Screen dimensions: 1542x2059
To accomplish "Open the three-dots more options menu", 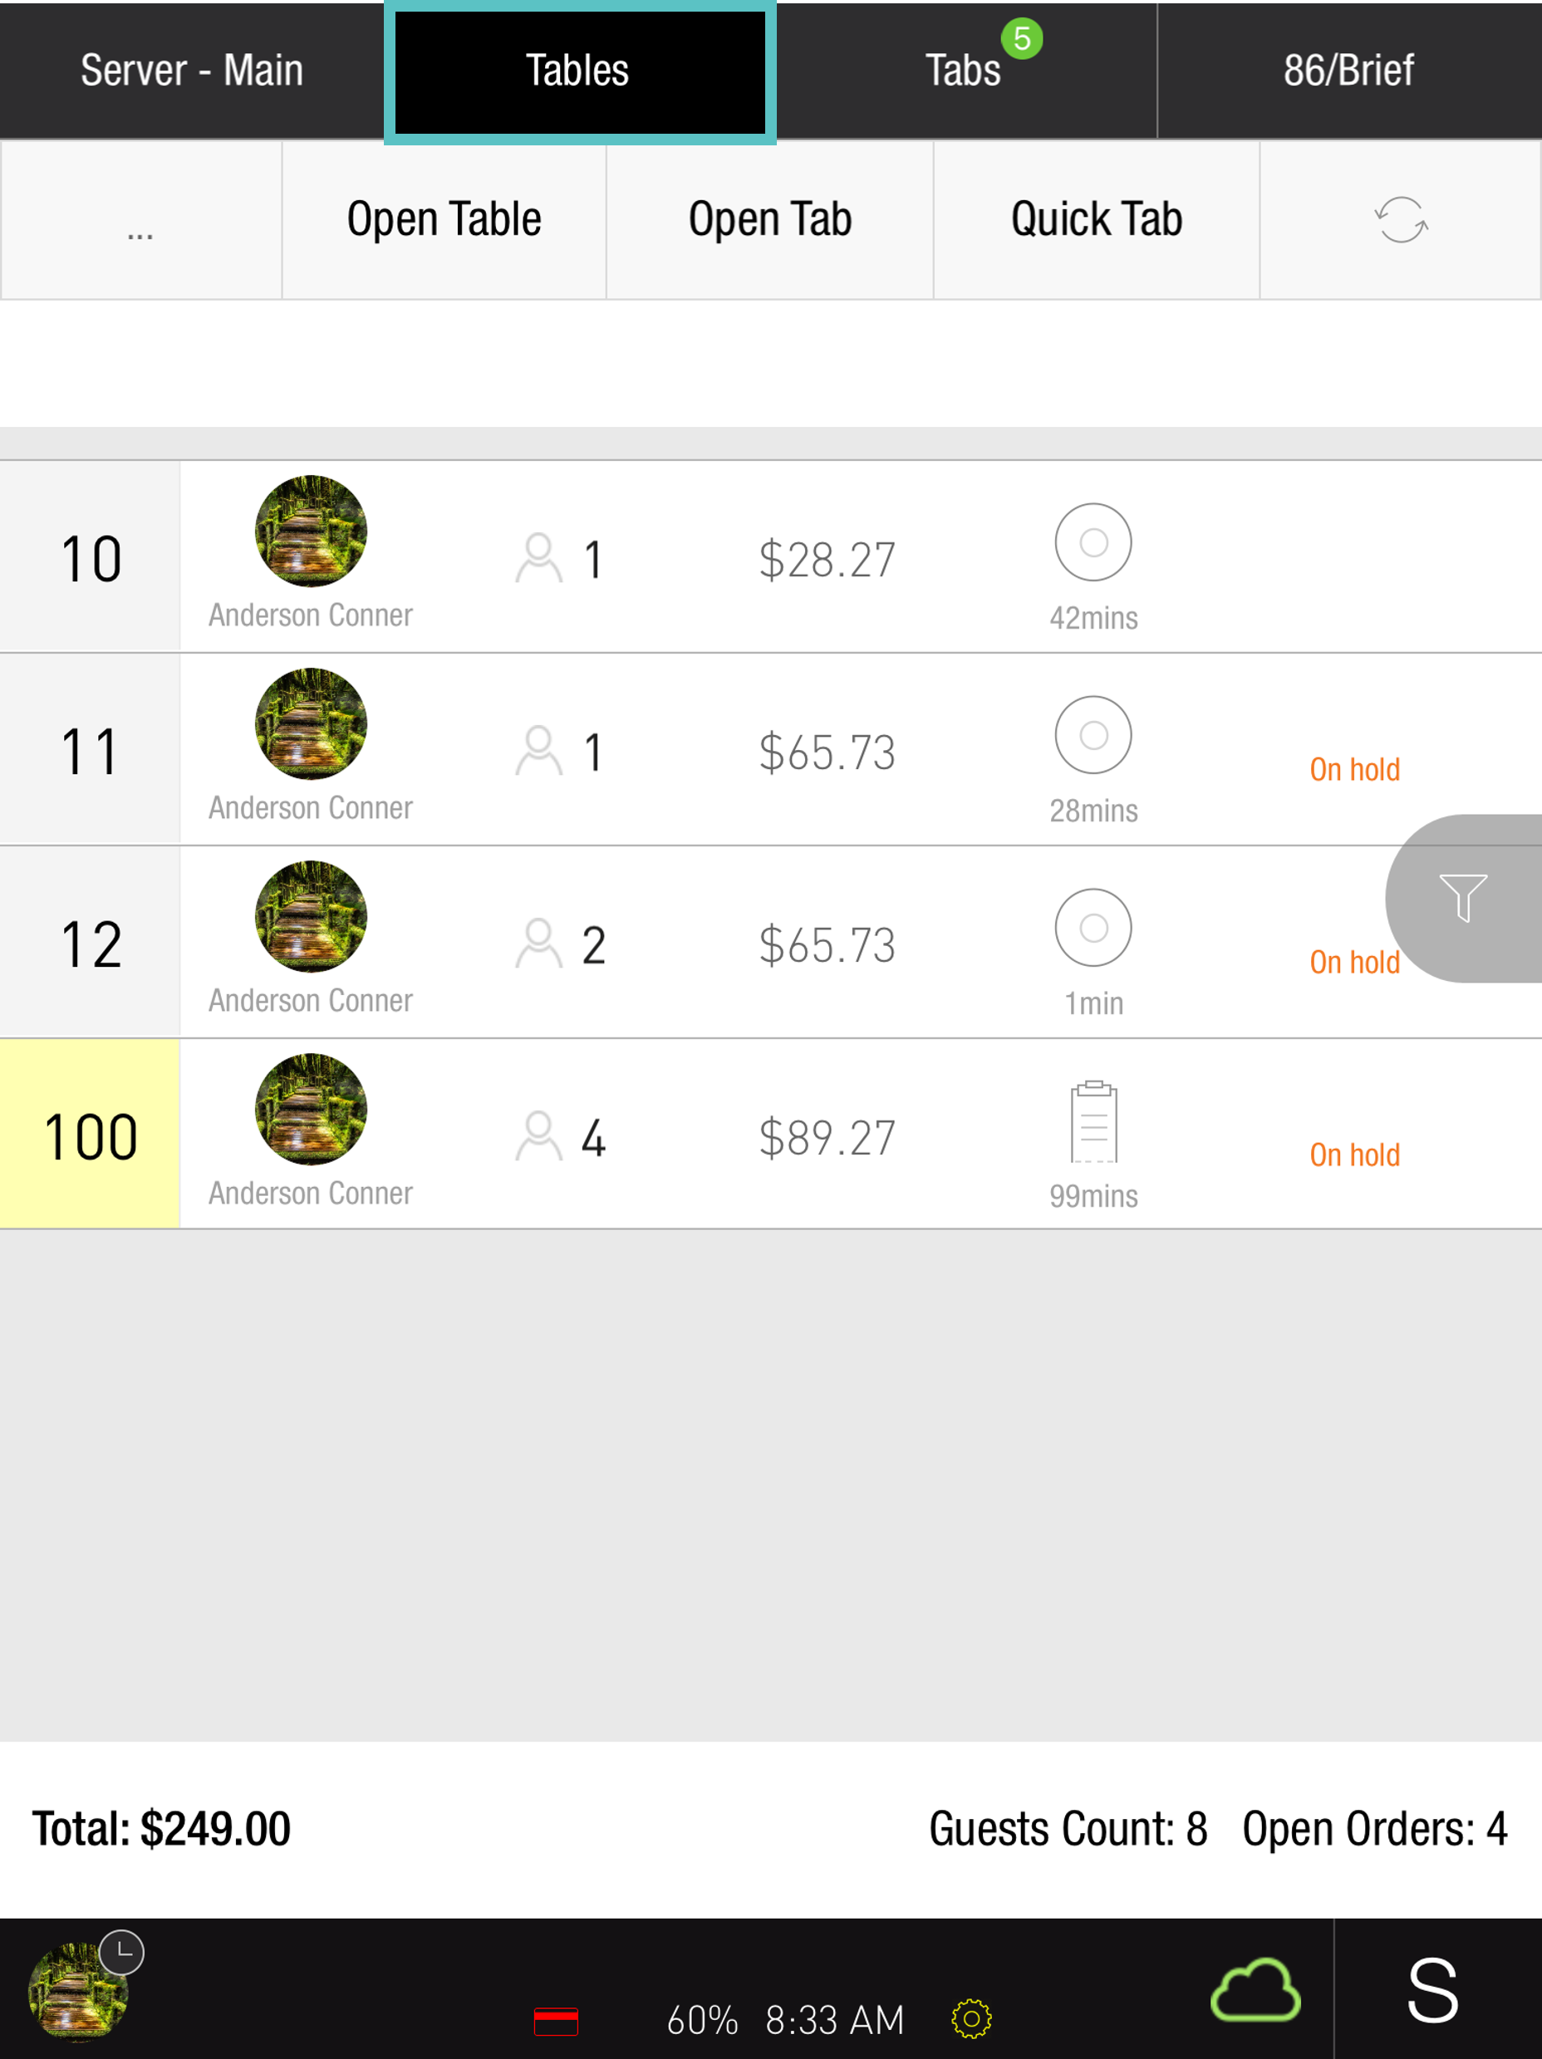I will click(140, 221).
